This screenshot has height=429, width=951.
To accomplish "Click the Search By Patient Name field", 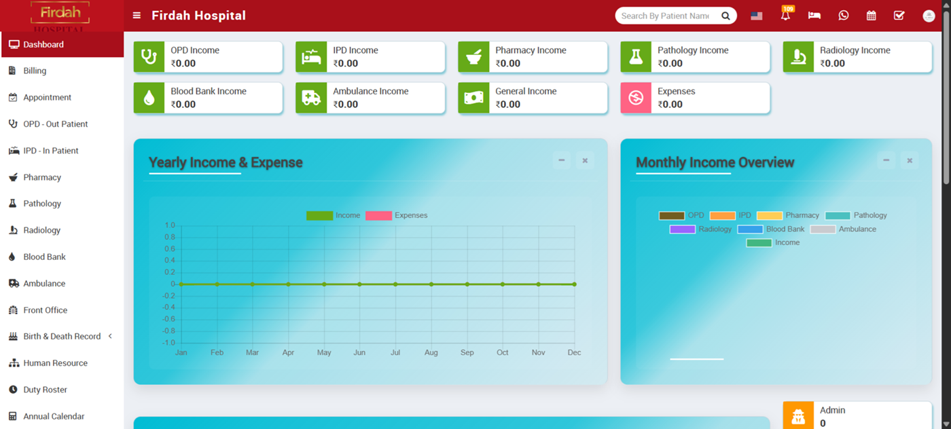I will pyautogui.click(x=665, y=16).
